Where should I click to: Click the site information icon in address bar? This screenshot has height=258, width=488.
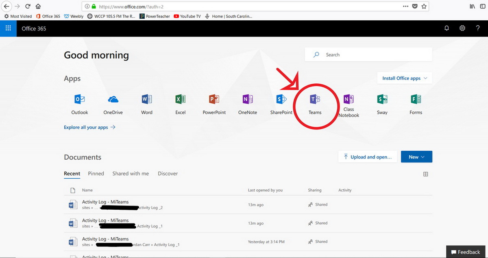(87, 7)
